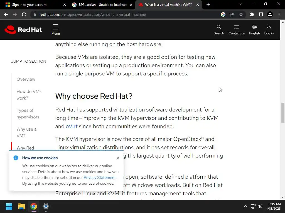Image resolution: width=285 pixels, height=213 pixels.
Task: Click the Log in user icon
Action: coord(269,30)
